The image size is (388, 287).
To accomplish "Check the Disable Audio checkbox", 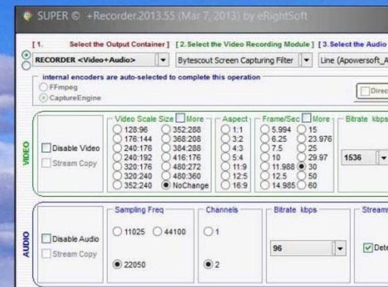I will pyautogui.click(x=46, y=239).
